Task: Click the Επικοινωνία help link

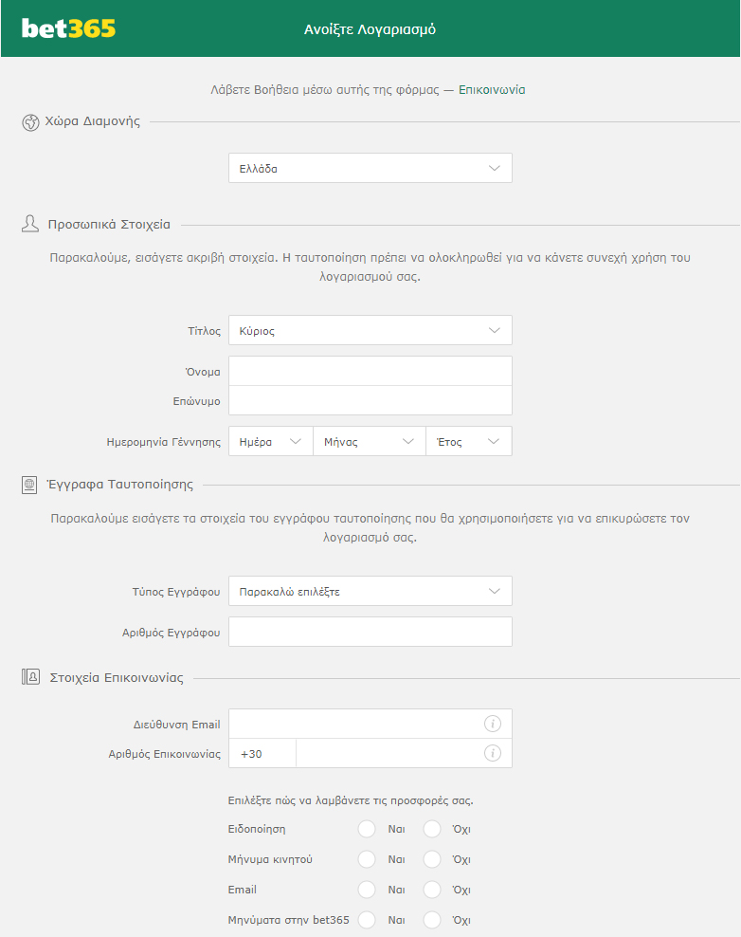Action: [x=492, y=90]
